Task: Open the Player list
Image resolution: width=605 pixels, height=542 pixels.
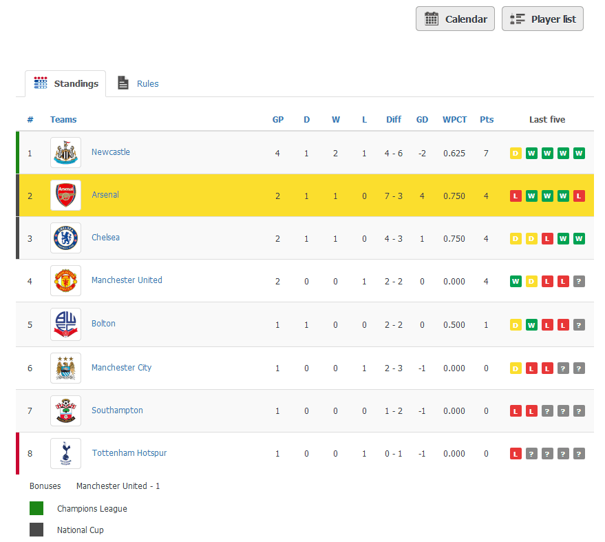Action: (542, 19)
